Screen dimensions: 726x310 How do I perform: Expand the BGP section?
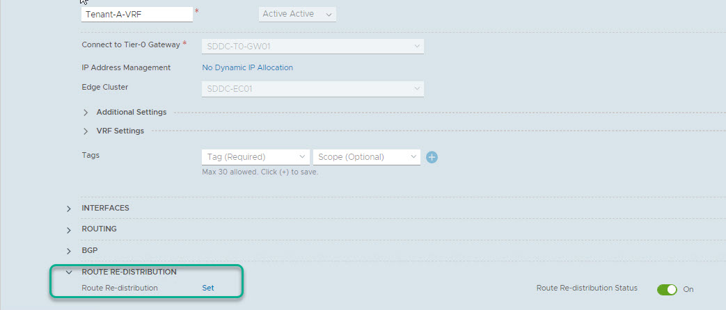pos(69,251)
